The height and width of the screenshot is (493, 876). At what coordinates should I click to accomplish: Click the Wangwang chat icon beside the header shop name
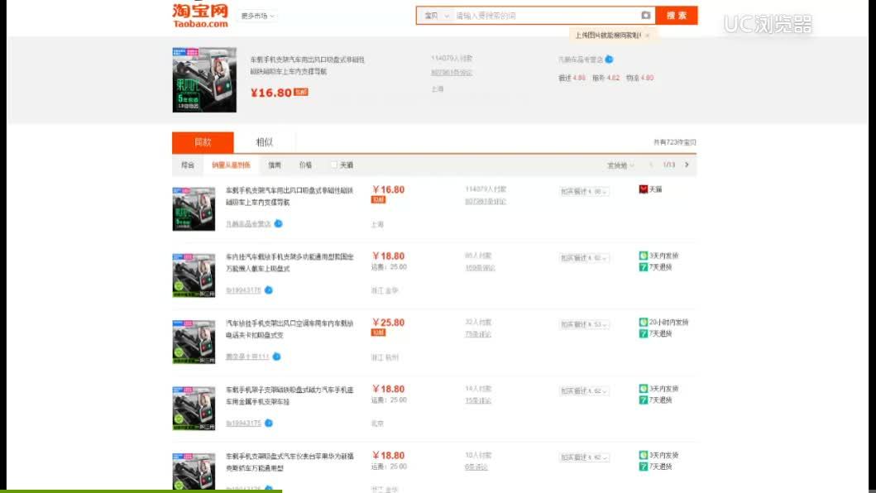609,60
